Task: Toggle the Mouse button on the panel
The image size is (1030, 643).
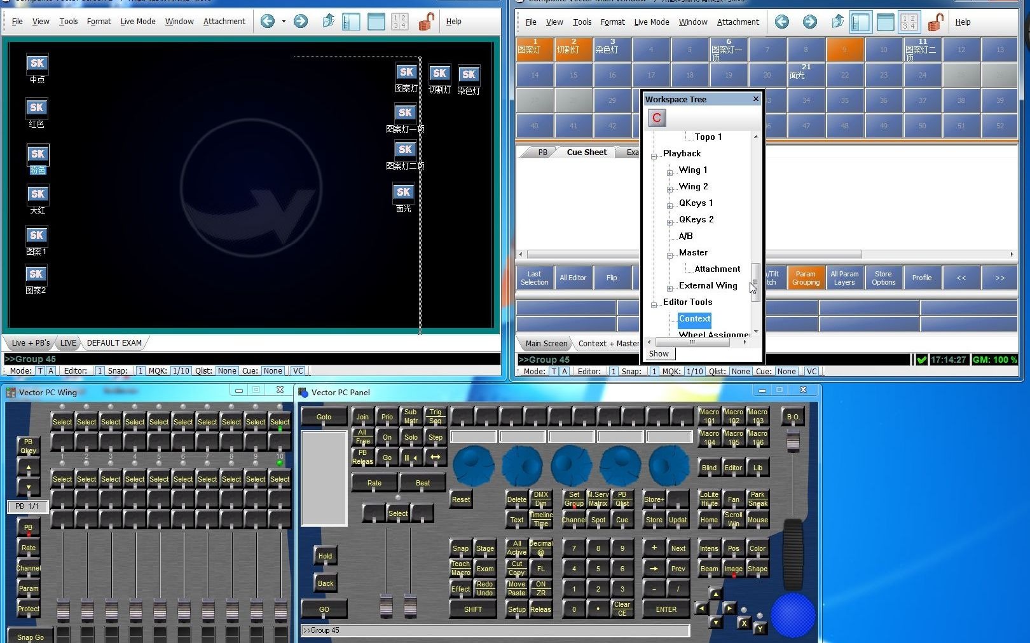Action: click(x=757, y=520)
